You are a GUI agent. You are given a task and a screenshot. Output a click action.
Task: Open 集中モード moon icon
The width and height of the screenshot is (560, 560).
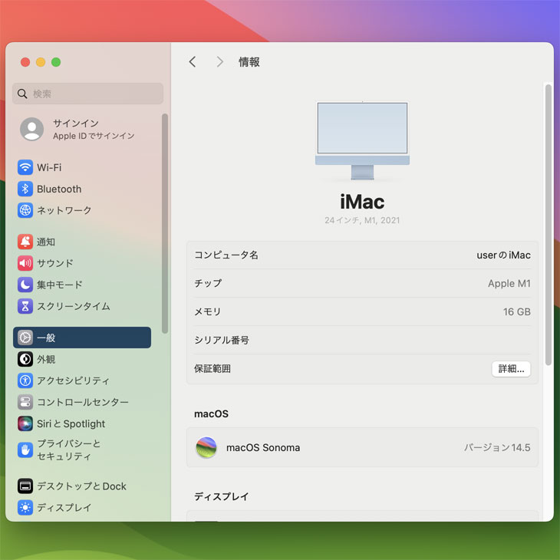pos(25,285)
